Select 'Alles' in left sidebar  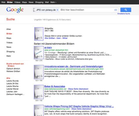(x=9, y=29)
